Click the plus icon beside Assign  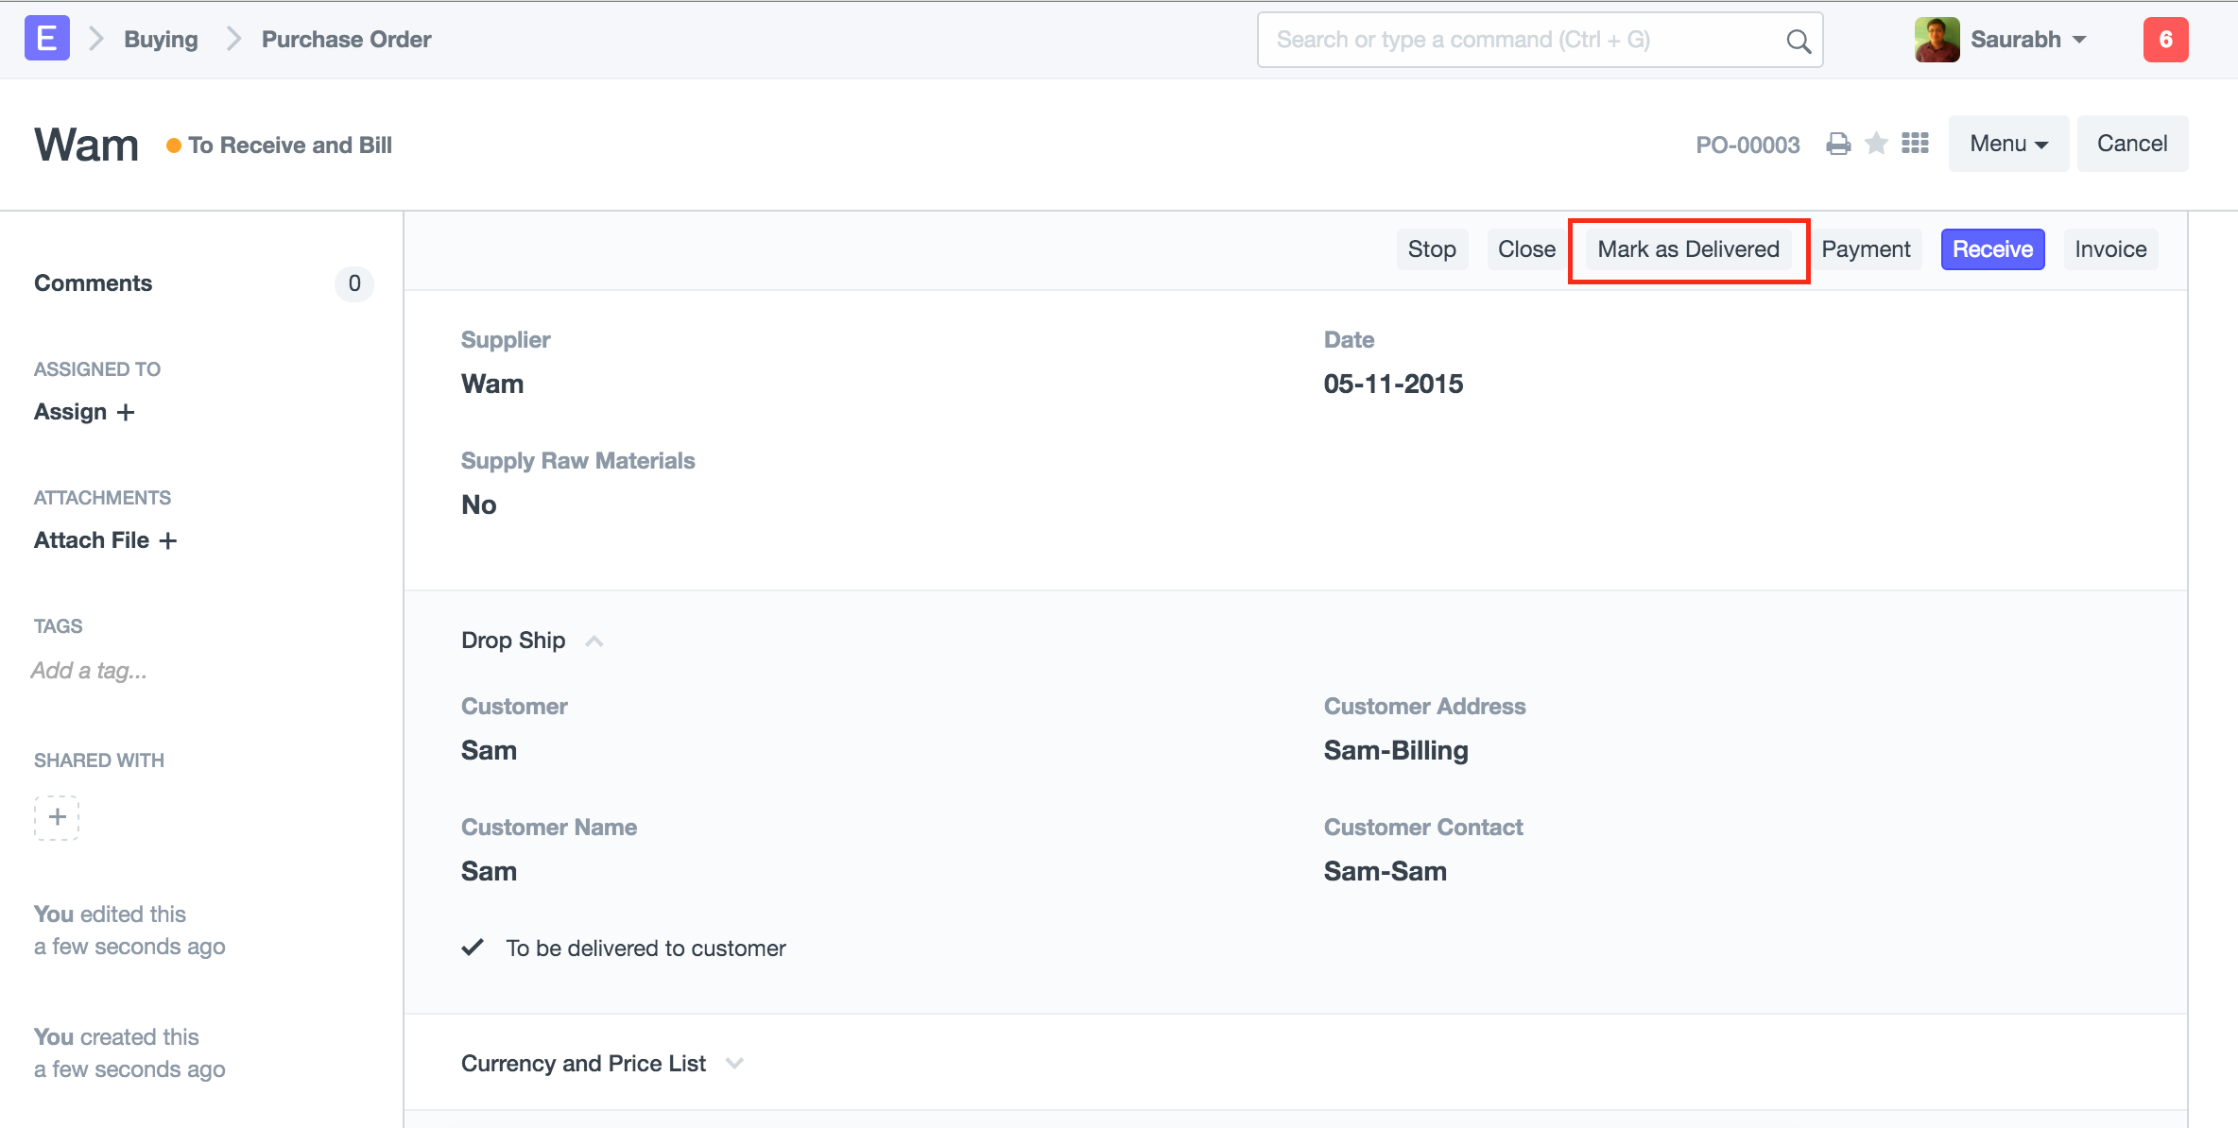[126, 413]
